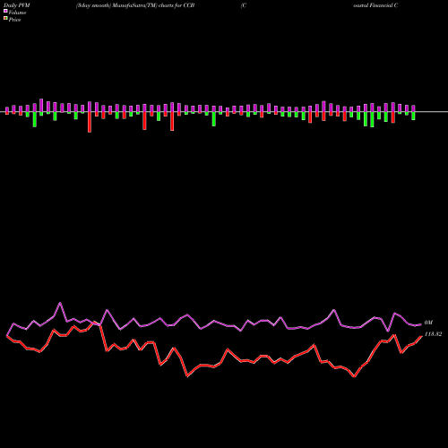Select the Price legend label

coord(14,20)
